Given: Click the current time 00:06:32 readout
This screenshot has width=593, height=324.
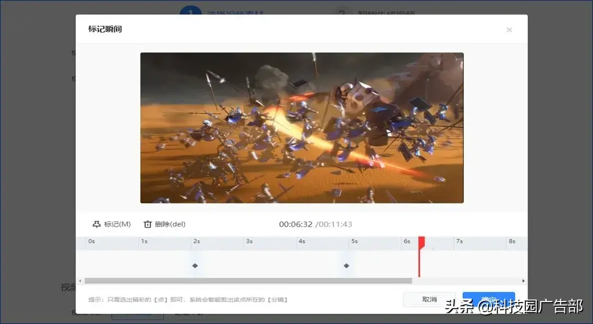Looking at the screenshot, I should (x=296, y=224).
